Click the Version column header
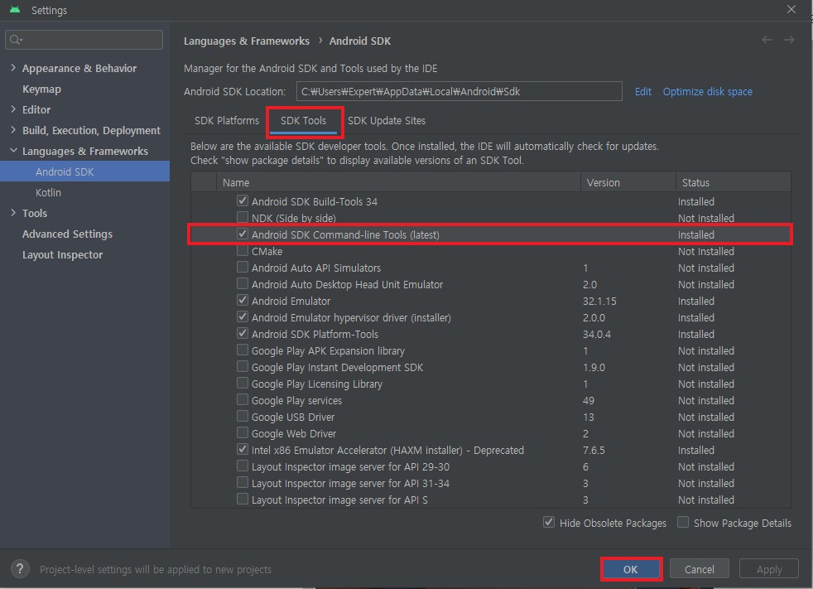This screenshot has width=813, height=589. pyautogui.click(x=628, y=183)
